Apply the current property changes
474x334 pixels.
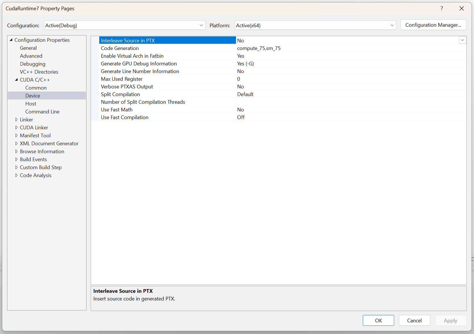450,320
